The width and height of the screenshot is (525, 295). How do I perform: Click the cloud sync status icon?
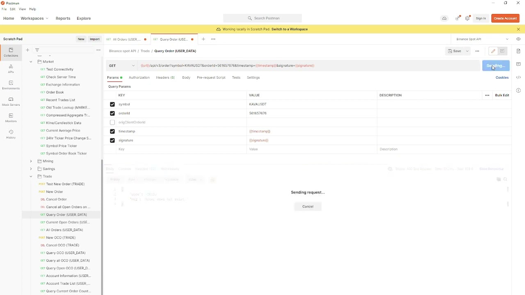(444, 18)
